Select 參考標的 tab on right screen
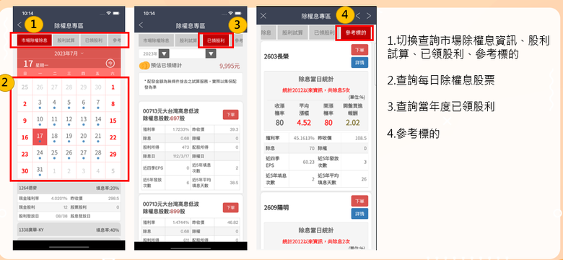This screenshot has height=260, width=563. click(355, 32)
